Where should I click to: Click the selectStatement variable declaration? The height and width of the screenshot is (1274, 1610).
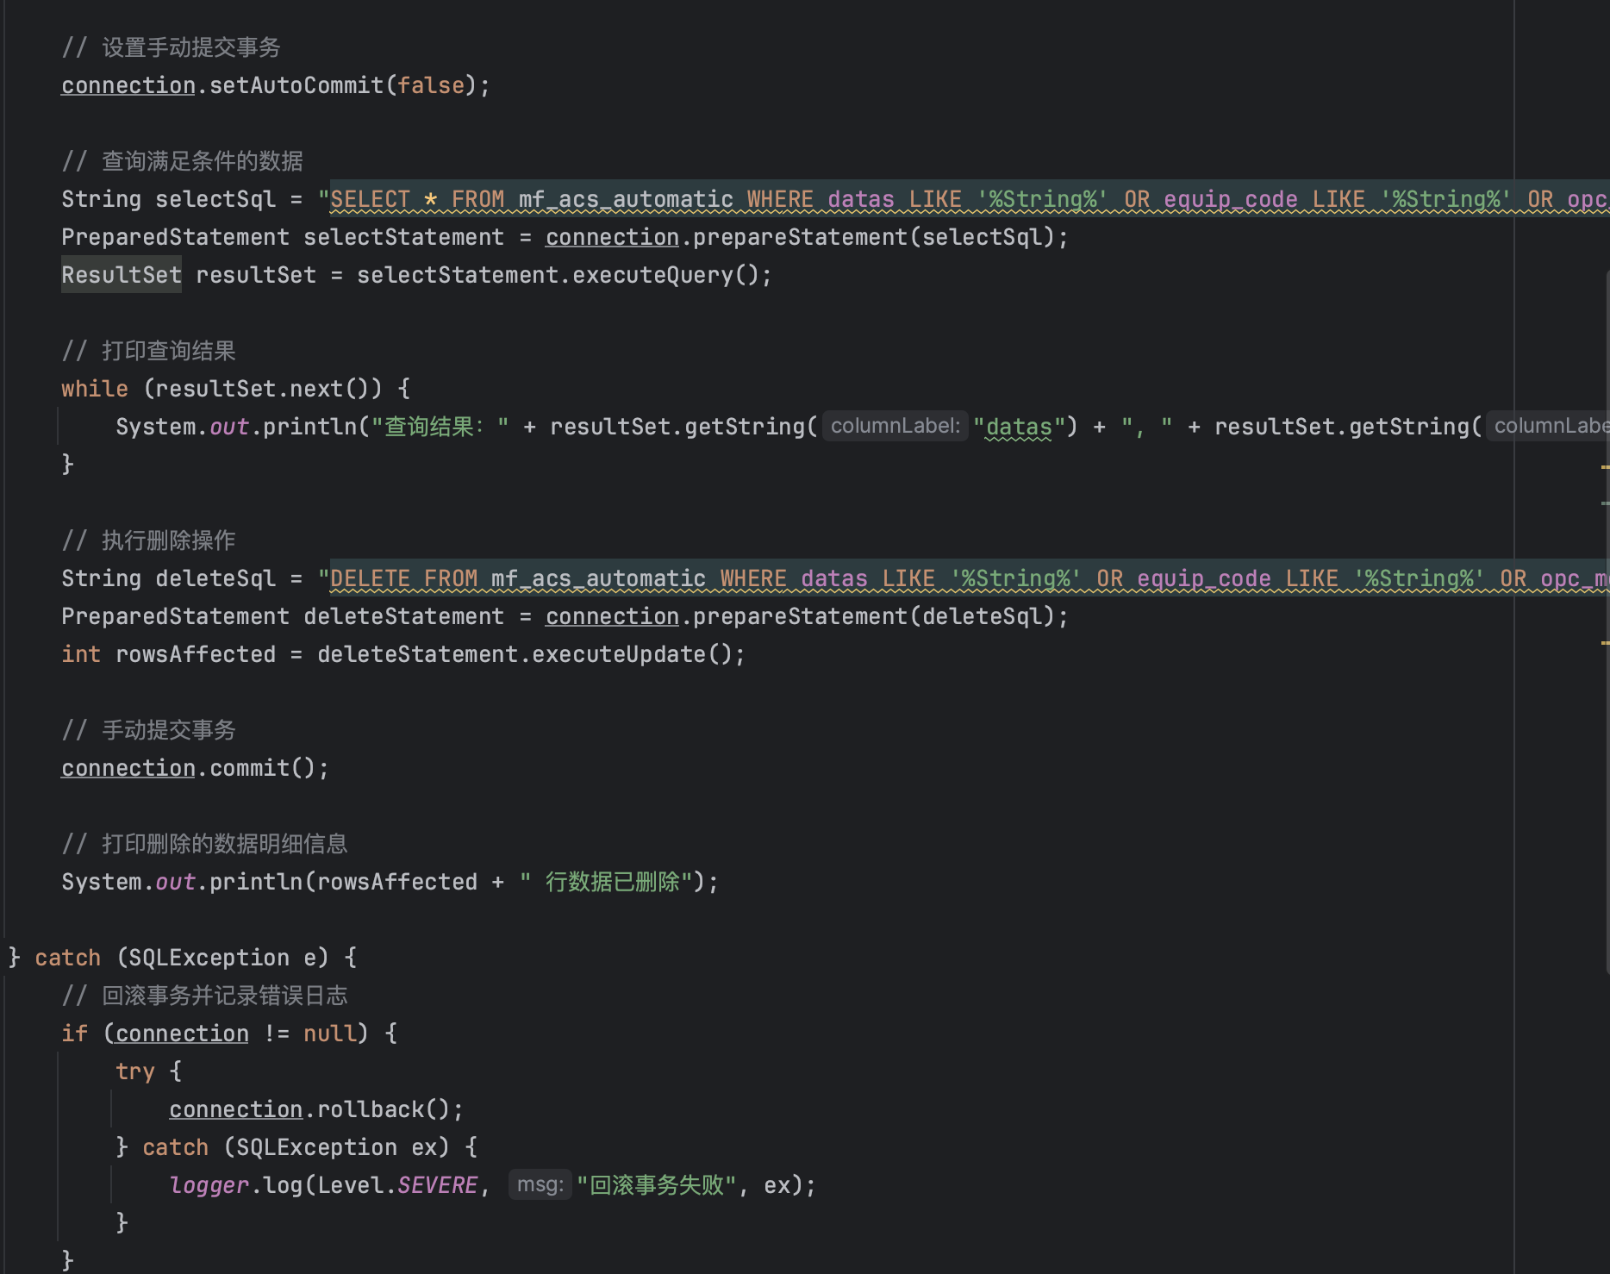click(x=403, y=237)
